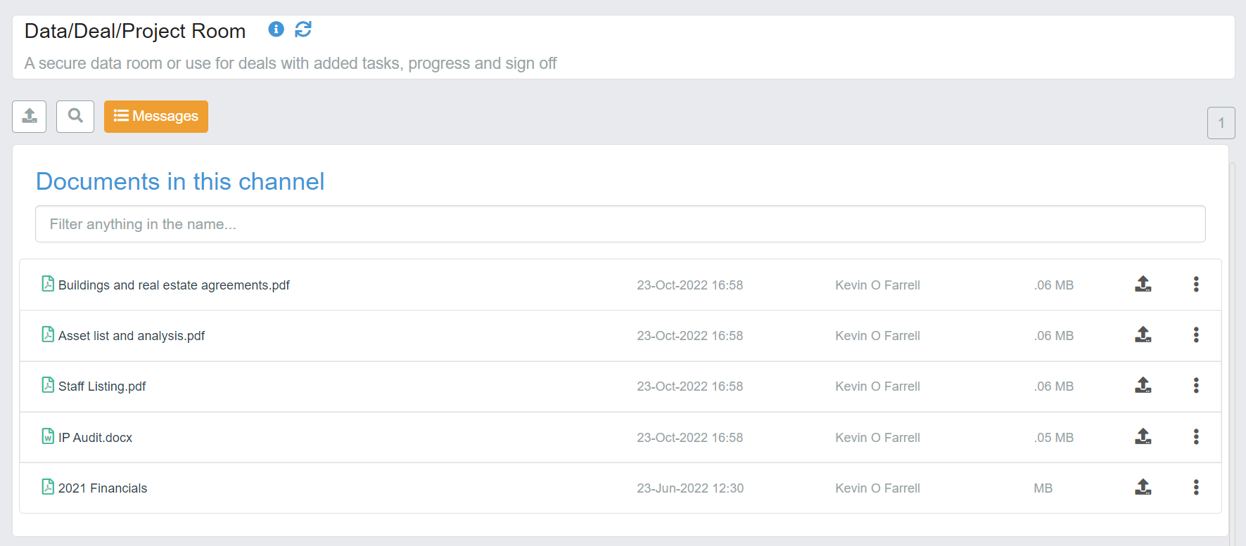This screenshot has width=1246, height=546.
Task: Click the Word file icon for IP Audit
Action: (48, 436)
